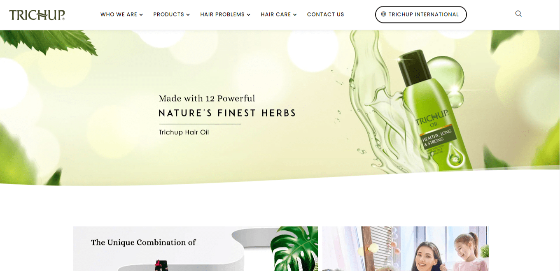Click the Trichup logo
The height and width of the screenshot is (271, 560).
coord(37,15)
